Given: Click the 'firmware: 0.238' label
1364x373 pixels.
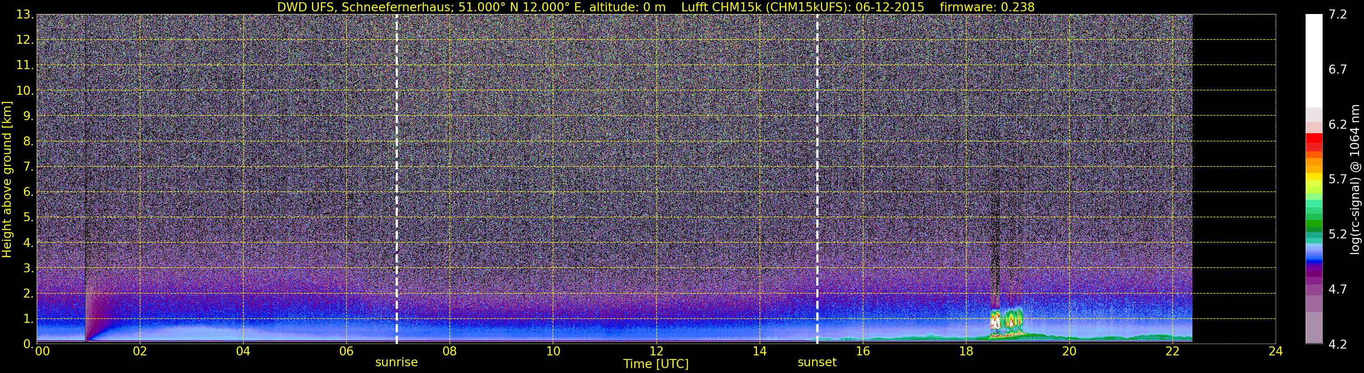Looking at the screenshot, I should click(987, 7).
